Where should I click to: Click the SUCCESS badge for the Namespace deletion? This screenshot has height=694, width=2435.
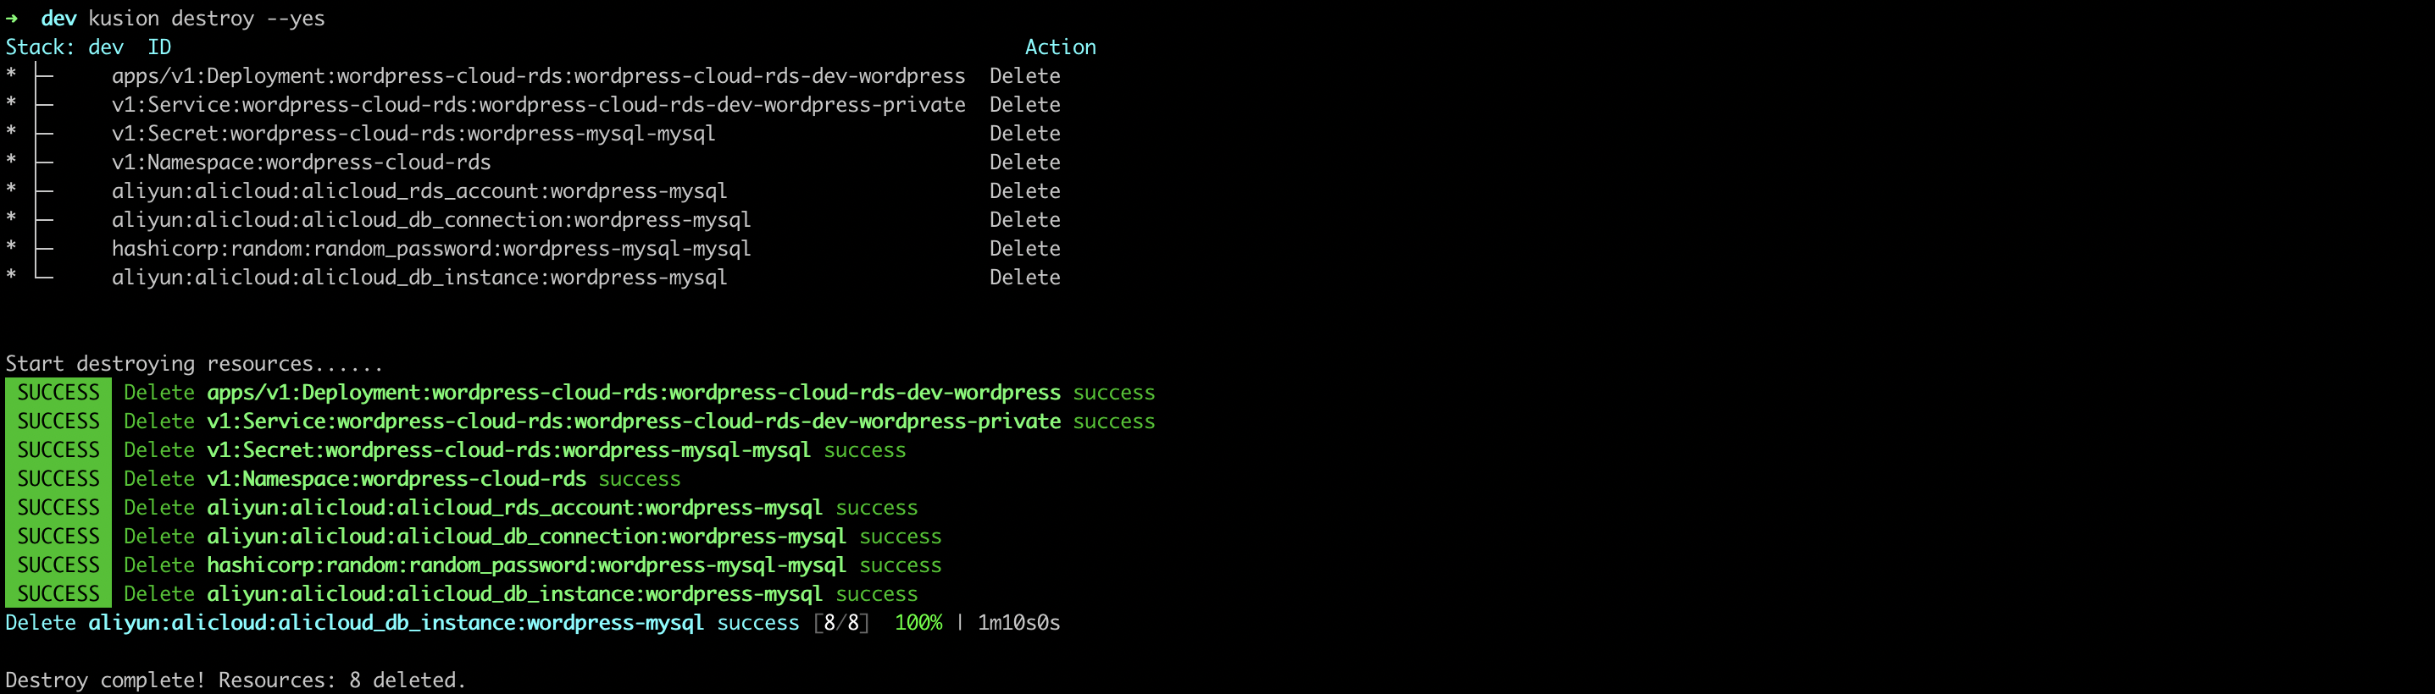coord(58,480)
